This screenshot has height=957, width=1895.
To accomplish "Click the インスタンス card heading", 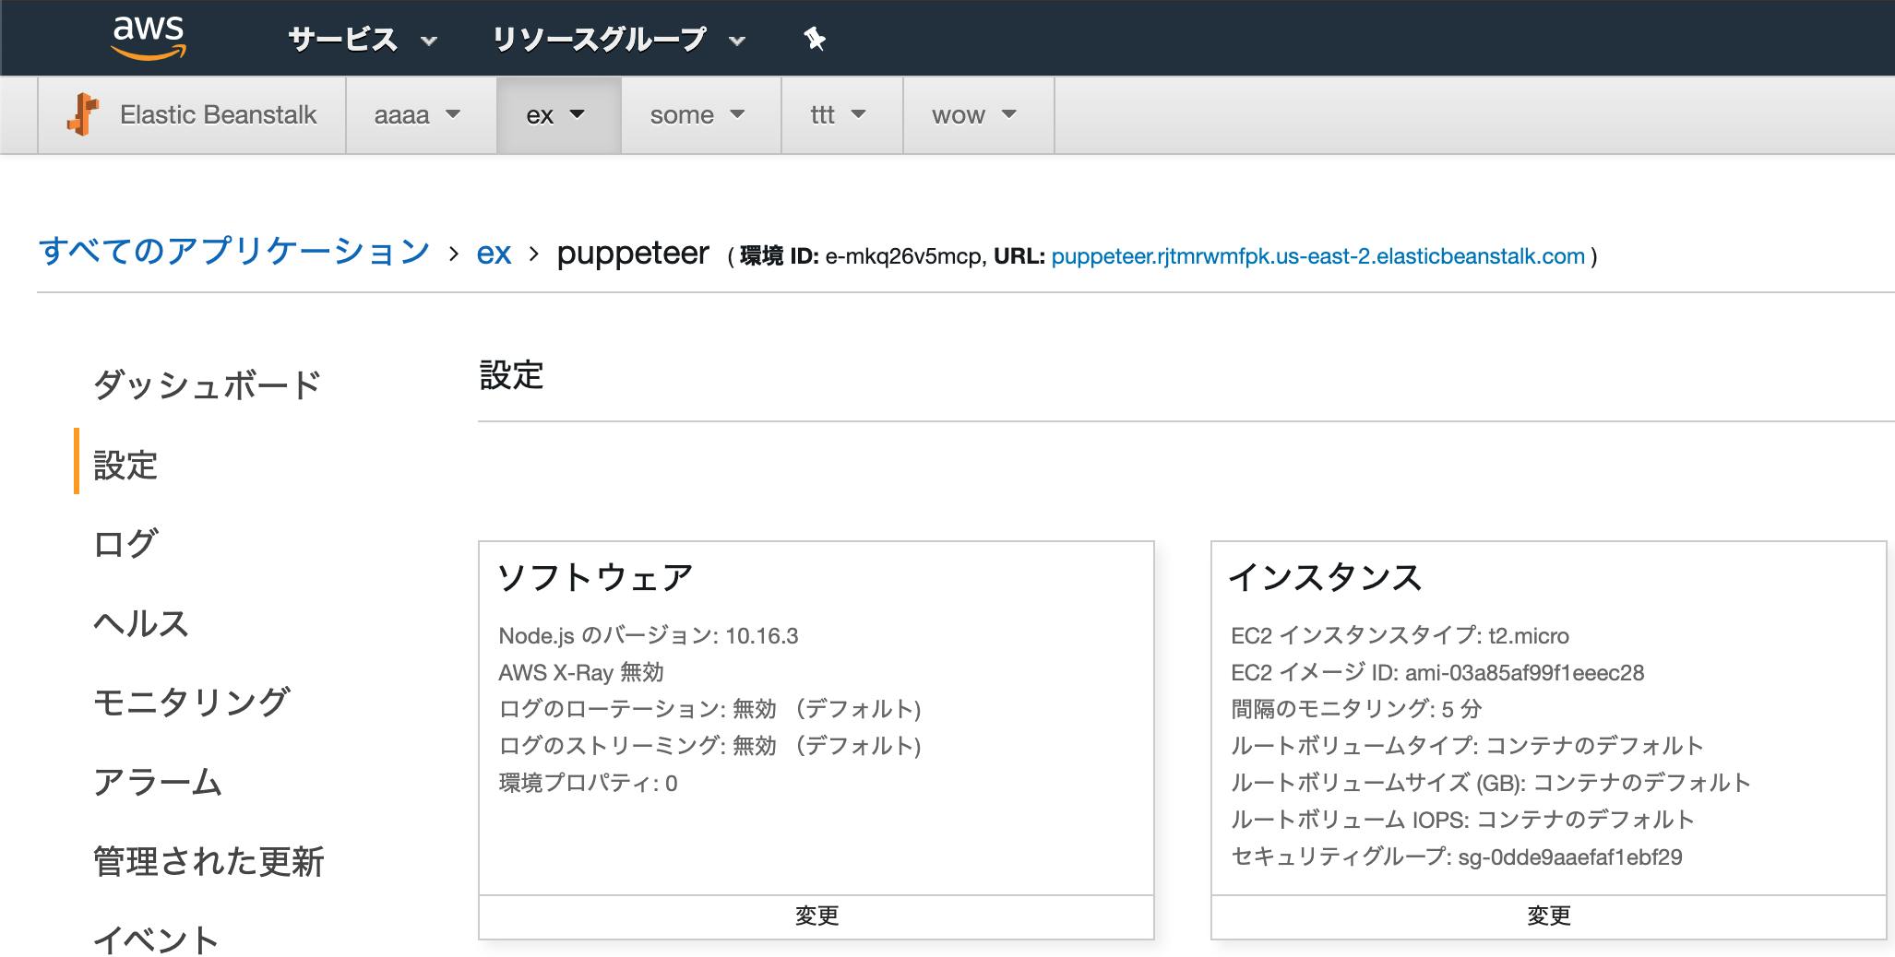I will tap(1326, 577).
